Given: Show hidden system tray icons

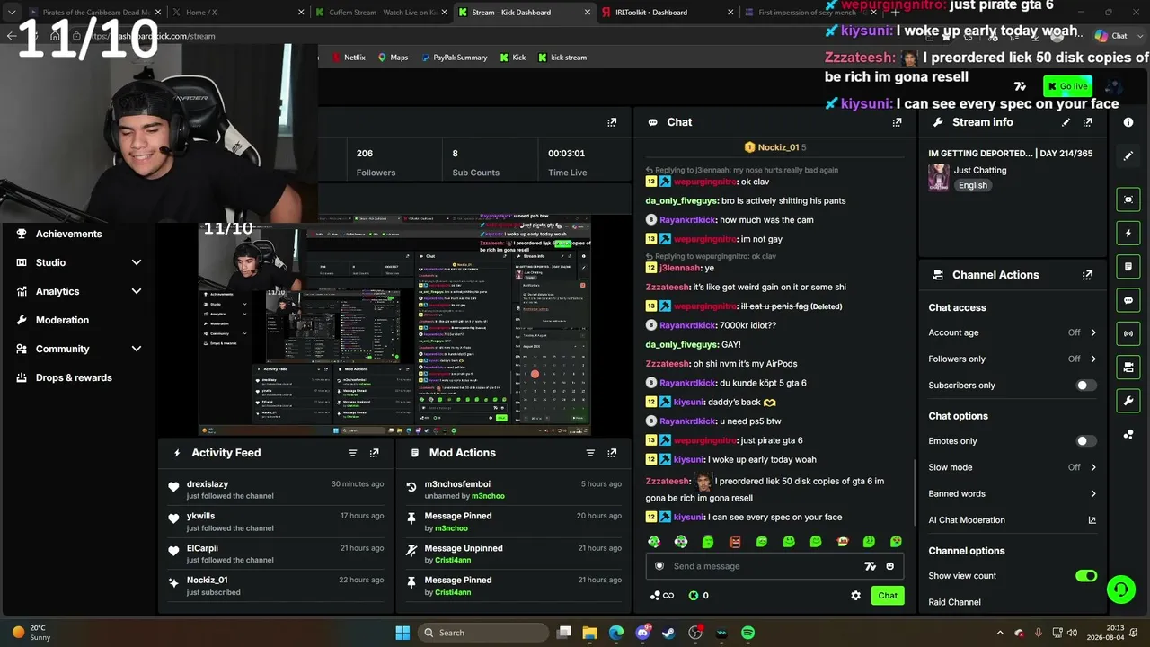Looking at the screenshot, I should (1000, 633).
